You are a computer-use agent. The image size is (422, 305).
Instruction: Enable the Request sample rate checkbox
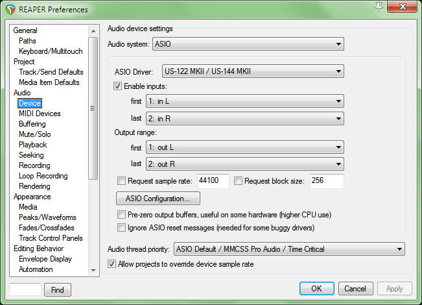121,181
